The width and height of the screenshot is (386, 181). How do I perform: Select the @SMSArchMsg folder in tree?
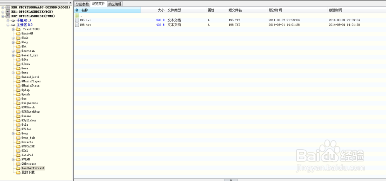pyautogui.click(x=30, y=112)
